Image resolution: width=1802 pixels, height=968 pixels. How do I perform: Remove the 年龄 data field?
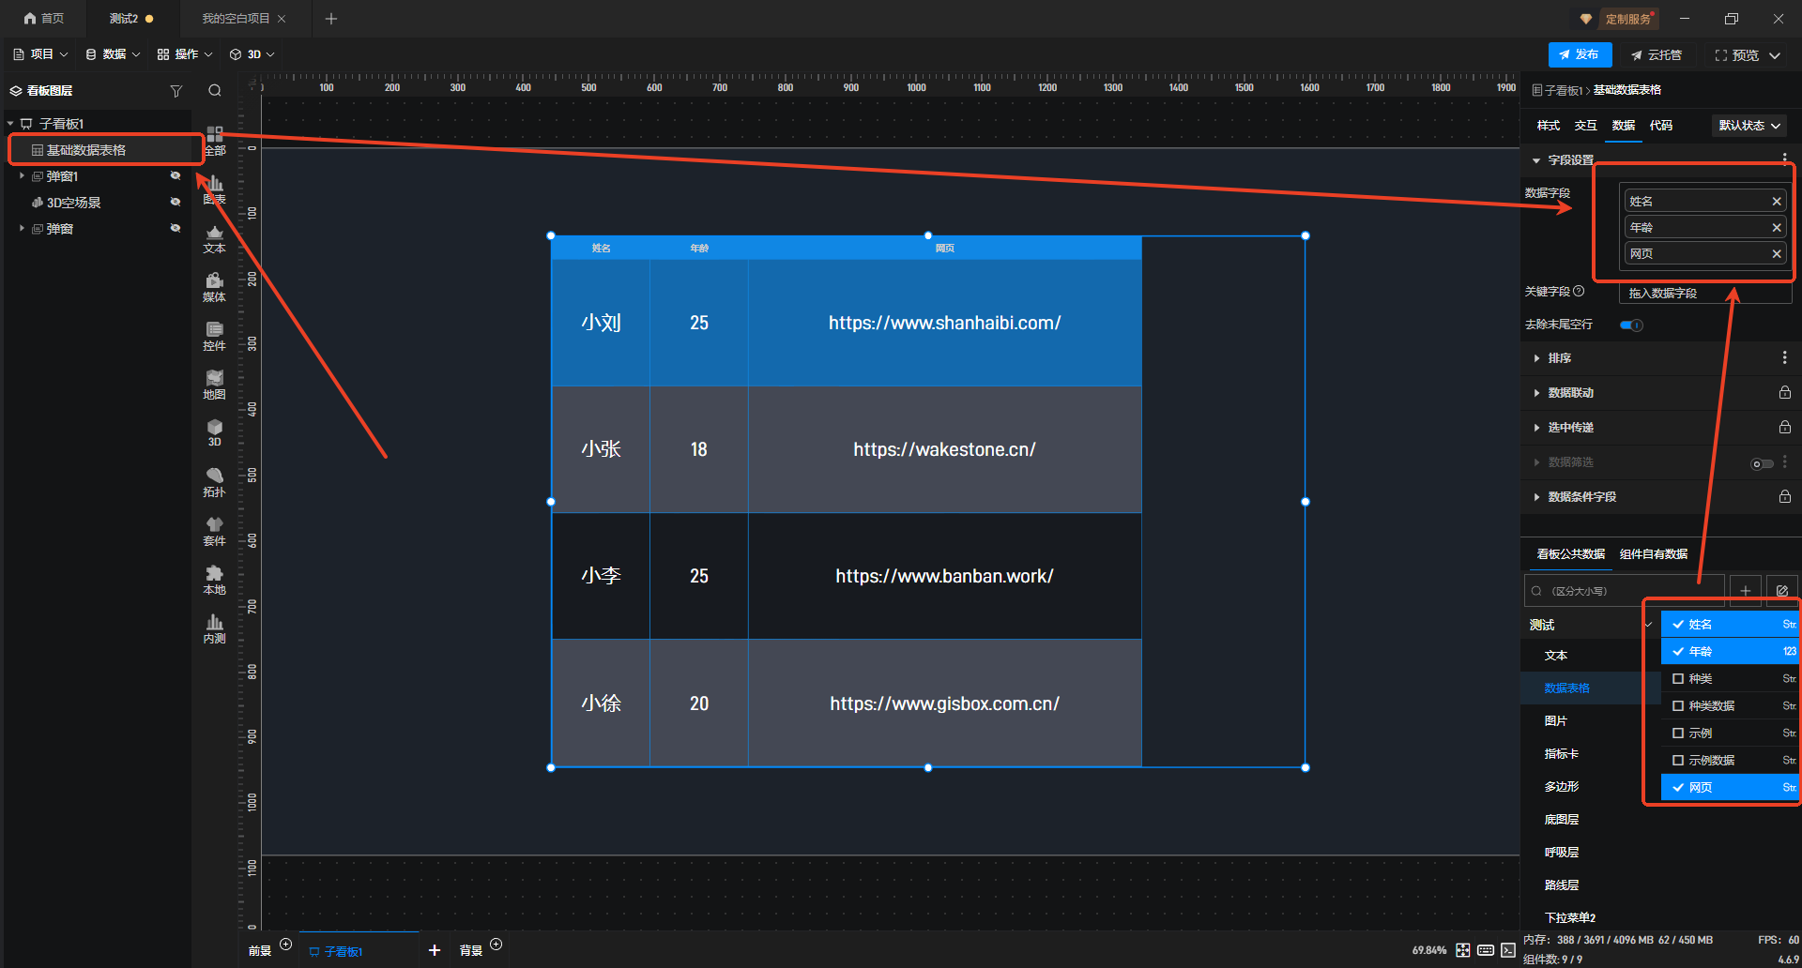point(1776,228)
